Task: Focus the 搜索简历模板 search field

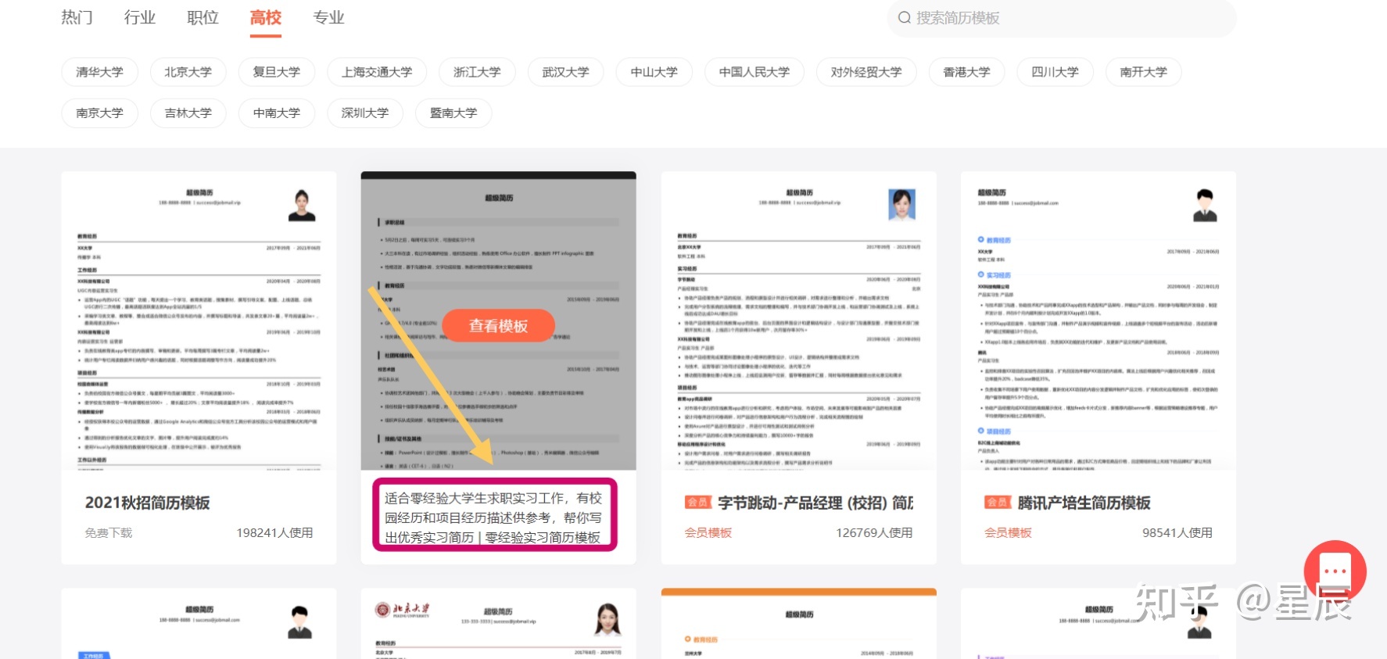Action: tap(1062, 18)
